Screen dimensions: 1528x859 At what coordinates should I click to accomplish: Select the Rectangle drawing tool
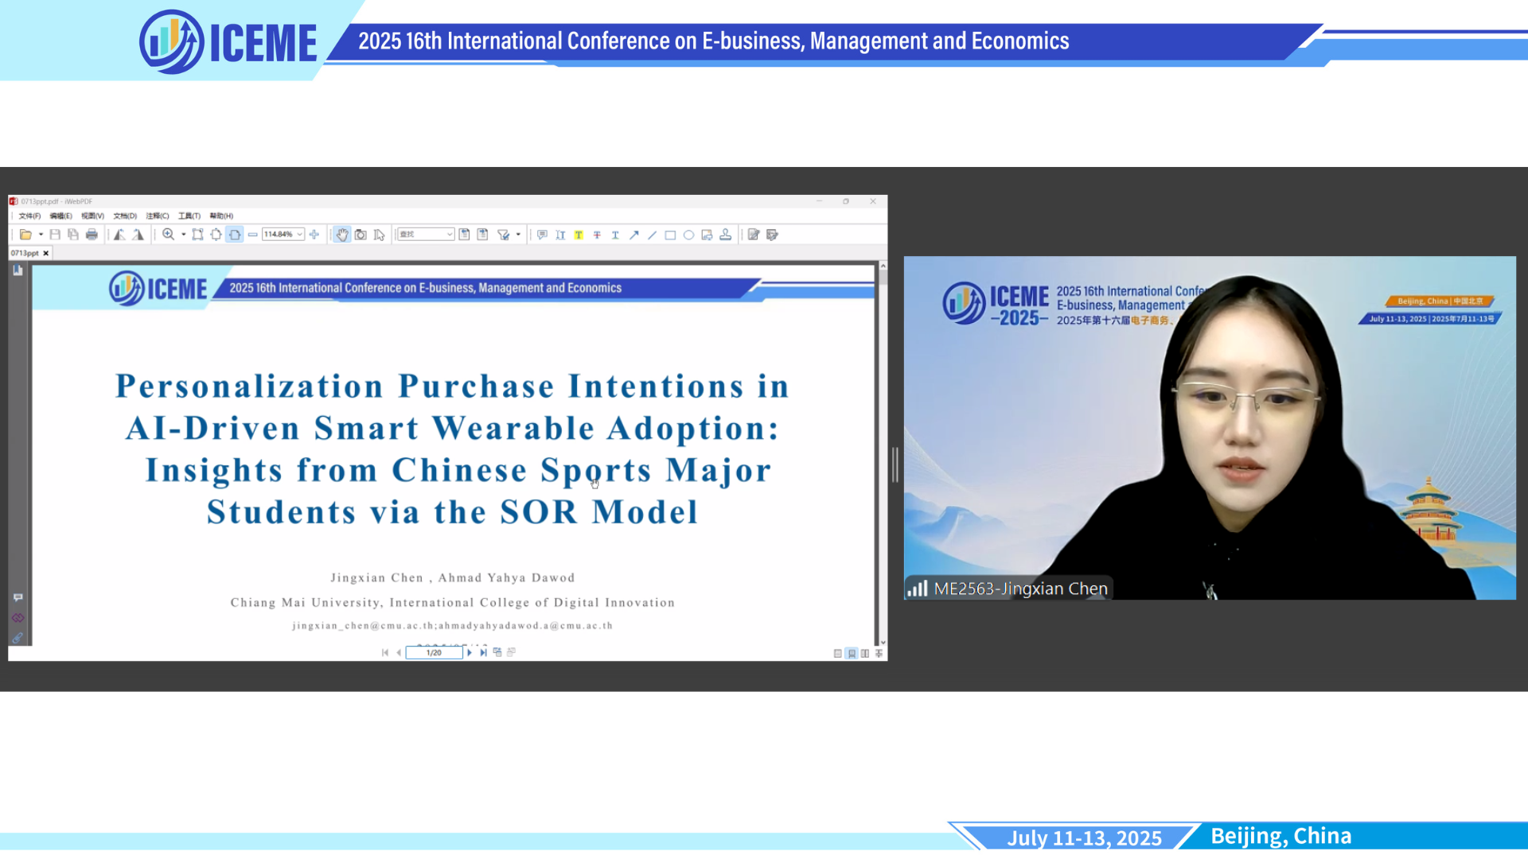click(670, 235)
